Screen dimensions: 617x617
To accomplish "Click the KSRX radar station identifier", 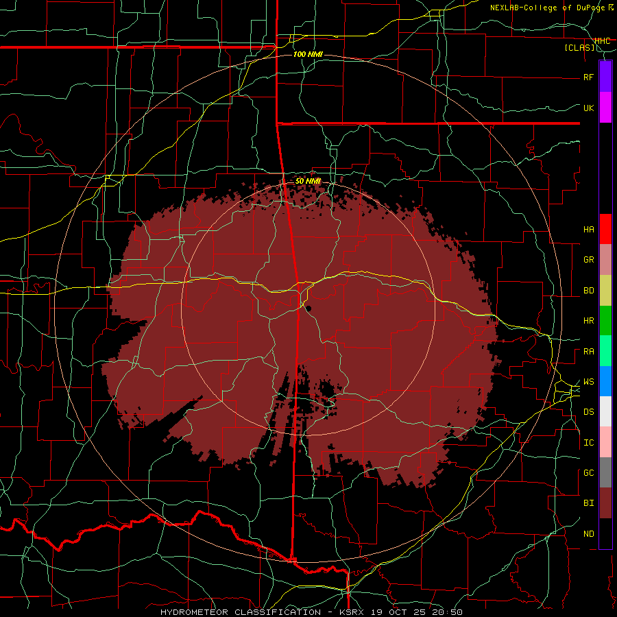I will 352,612.
